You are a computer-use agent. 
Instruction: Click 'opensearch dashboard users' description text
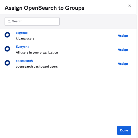pyautogui.click(x=37, y=66)
